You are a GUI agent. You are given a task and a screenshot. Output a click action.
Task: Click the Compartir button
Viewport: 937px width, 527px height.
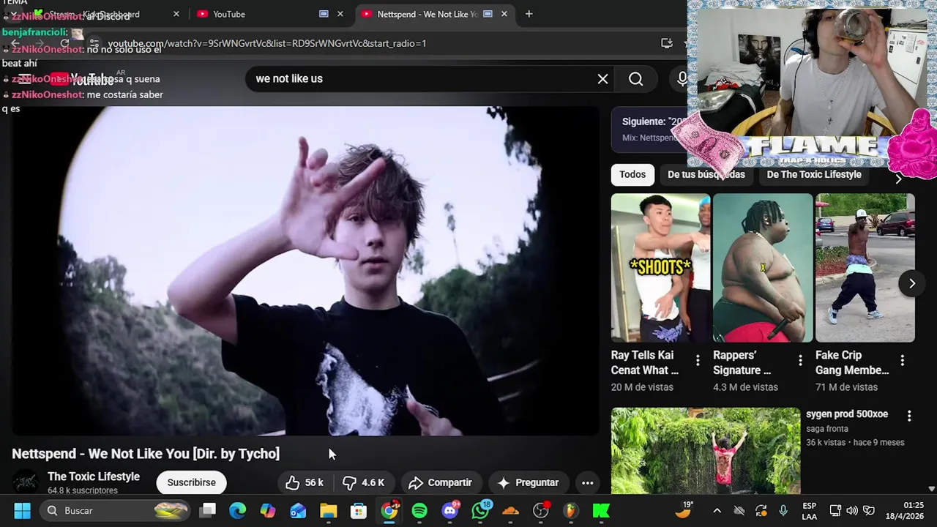click(x=440, y=482)
